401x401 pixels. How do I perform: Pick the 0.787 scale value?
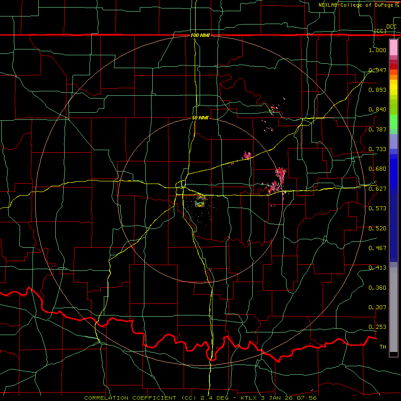point(377,129)
